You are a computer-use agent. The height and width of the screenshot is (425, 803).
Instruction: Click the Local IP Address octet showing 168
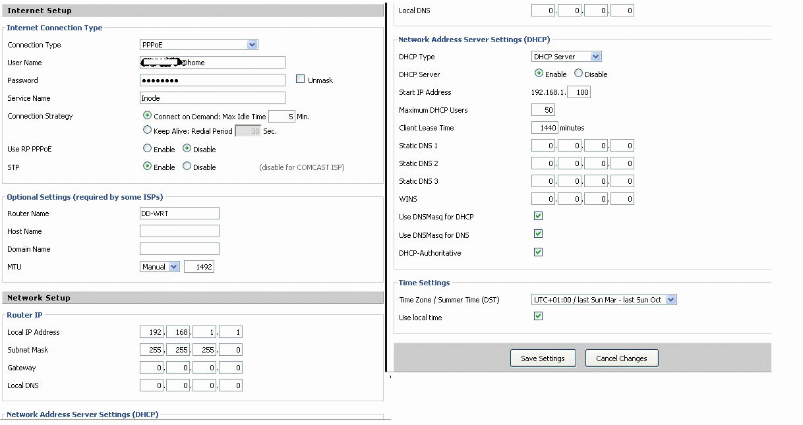[x=178, y=332]
